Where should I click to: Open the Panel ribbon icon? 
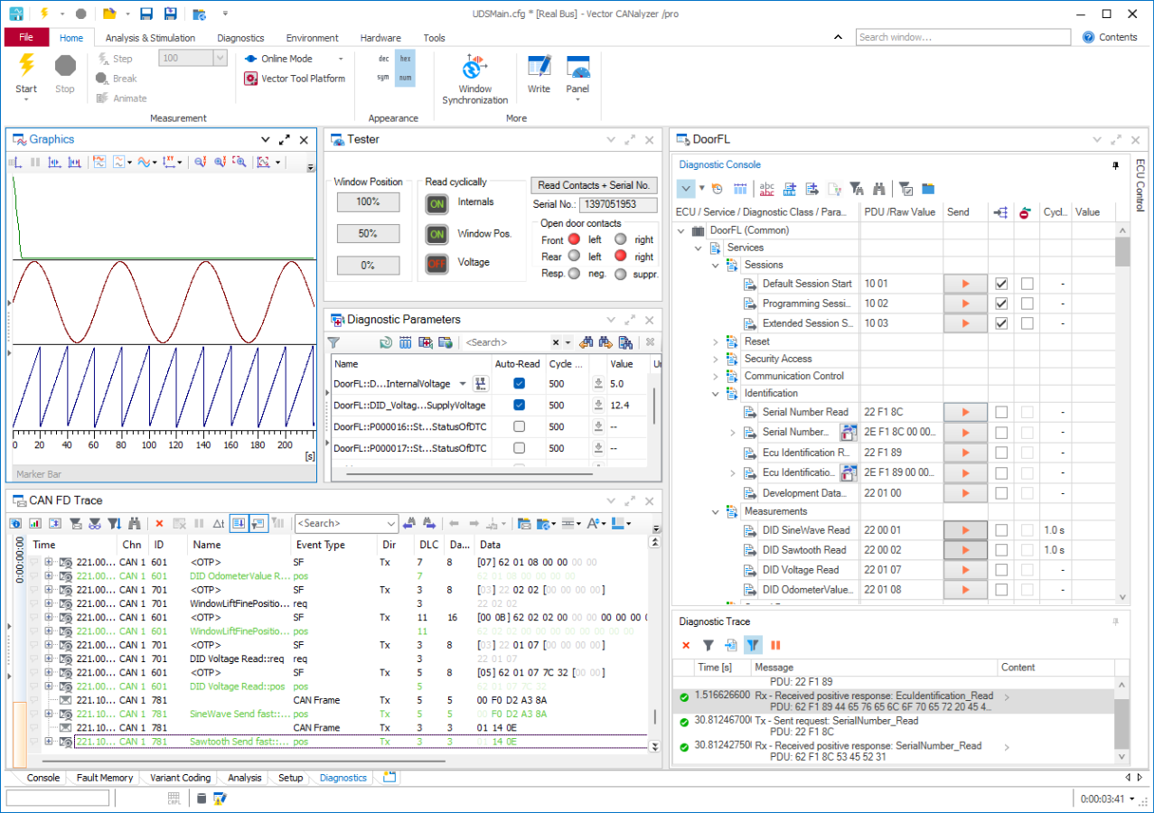pyautogui.click(x=577, y=68)
